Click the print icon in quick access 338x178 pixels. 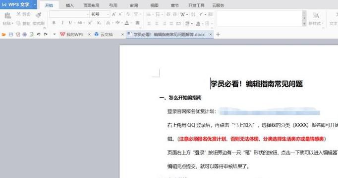click(25, 35)
